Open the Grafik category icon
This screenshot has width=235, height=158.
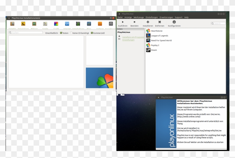(56, 24)
